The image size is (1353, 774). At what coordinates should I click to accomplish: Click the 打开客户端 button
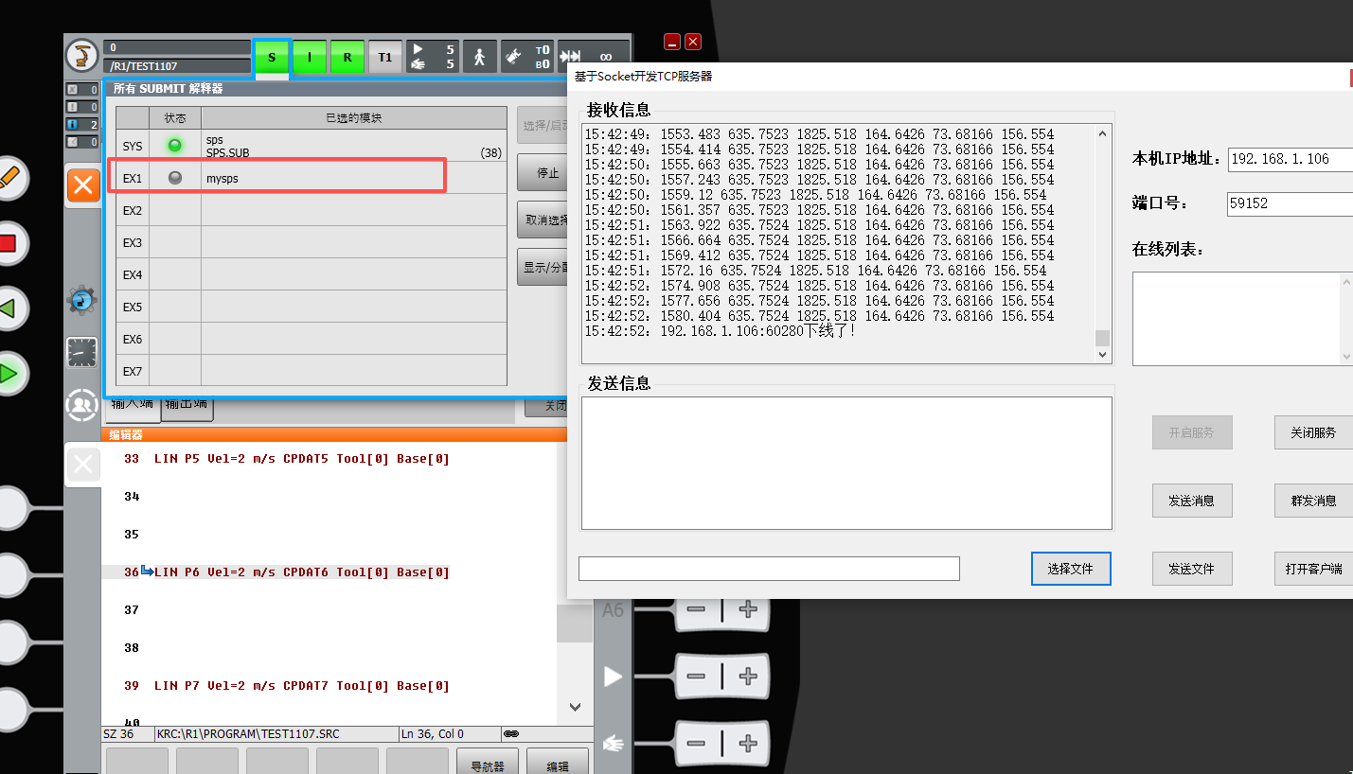coord(1313,569)
